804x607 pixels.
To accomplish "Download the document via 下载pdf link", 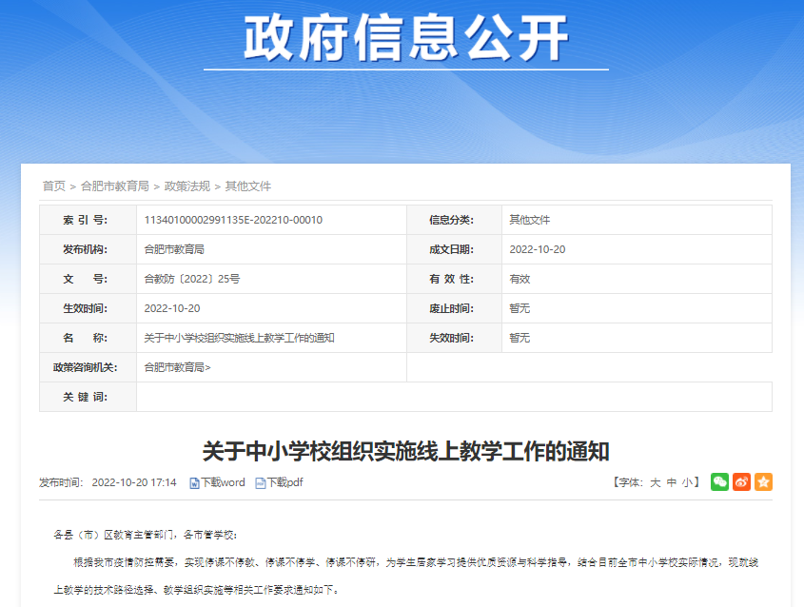I will 285,482.
